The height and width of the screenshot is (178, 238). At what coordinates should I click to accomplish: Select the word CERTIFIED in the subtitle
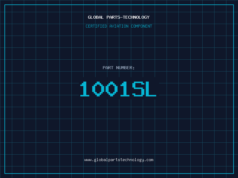pos(96,26)
